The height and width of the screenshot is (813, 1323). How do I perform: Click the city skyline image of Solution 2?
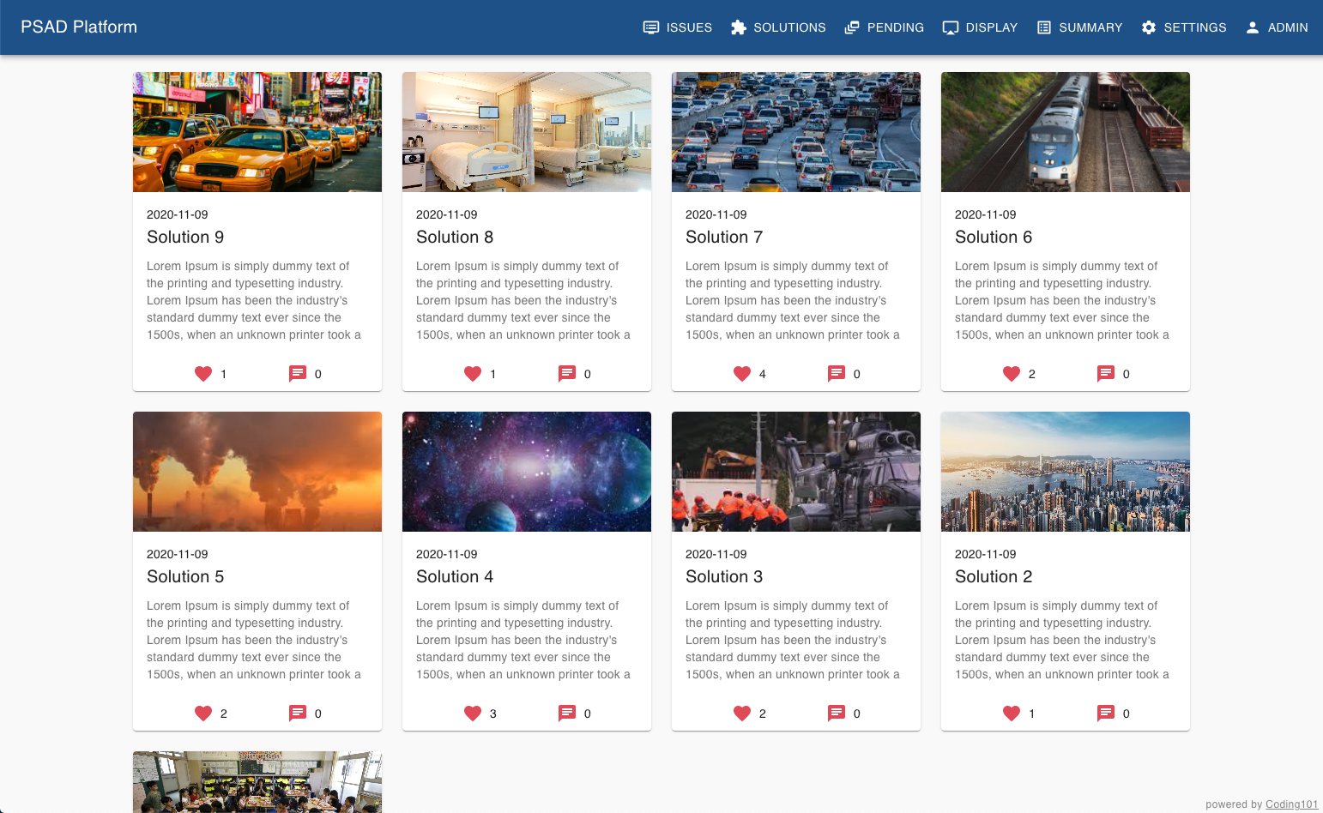click(x=1066, y=472)
